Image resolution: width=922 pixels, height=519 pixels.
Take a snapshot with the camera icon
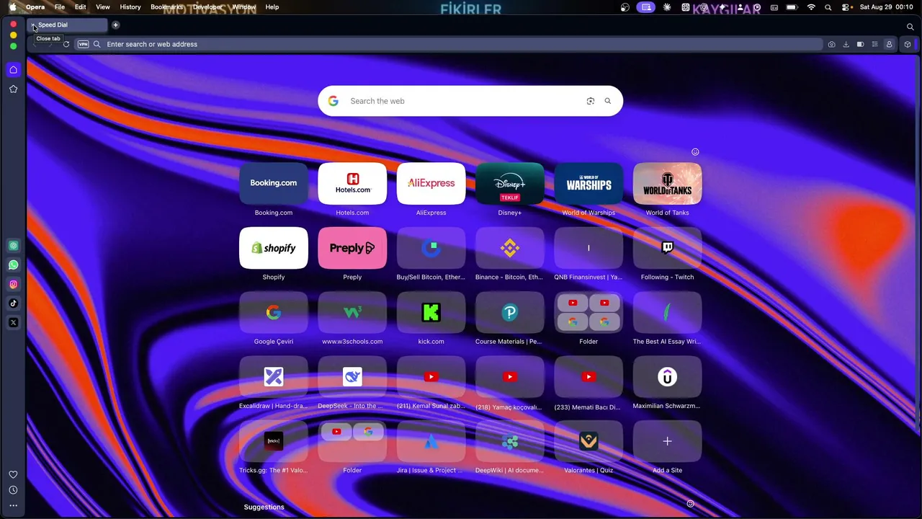(831, 44)
